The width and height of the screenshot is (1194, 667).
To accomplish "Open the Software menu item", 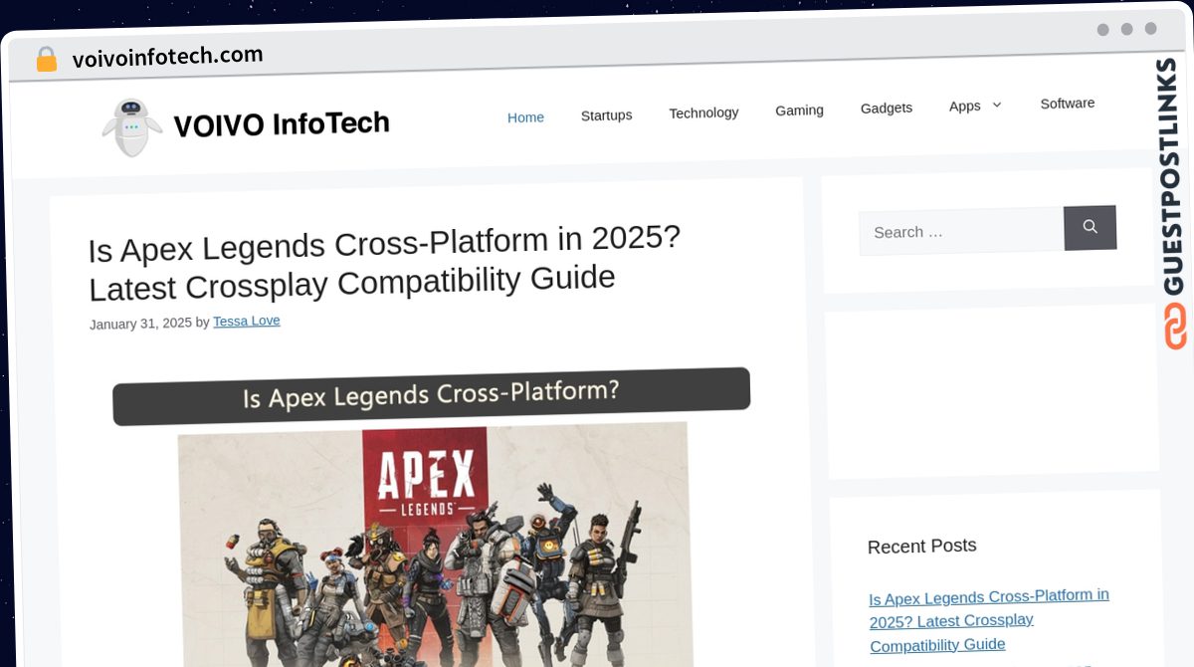I will [x=1068, y=104].
